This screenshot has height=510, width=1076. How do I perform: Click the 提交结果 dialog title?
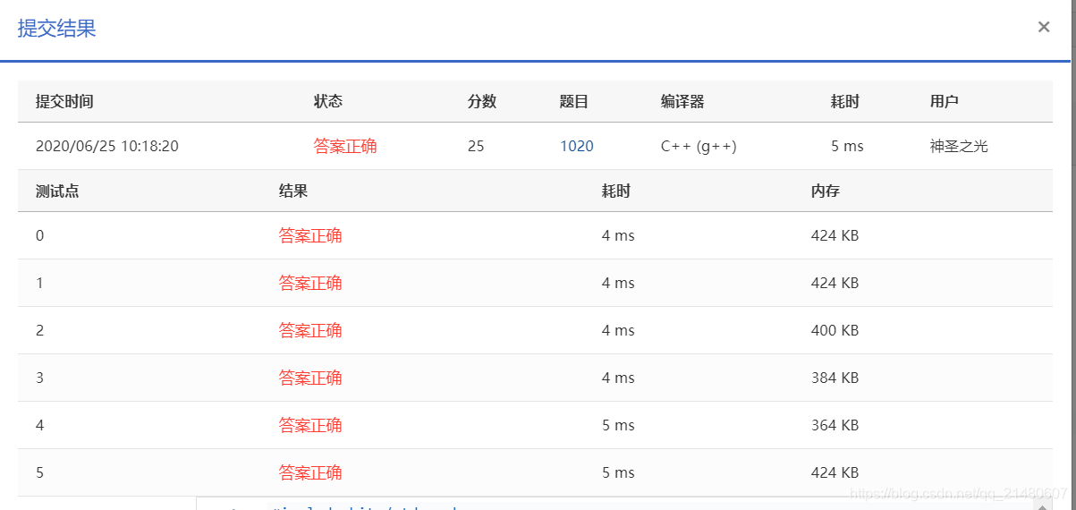coord(57,28)
